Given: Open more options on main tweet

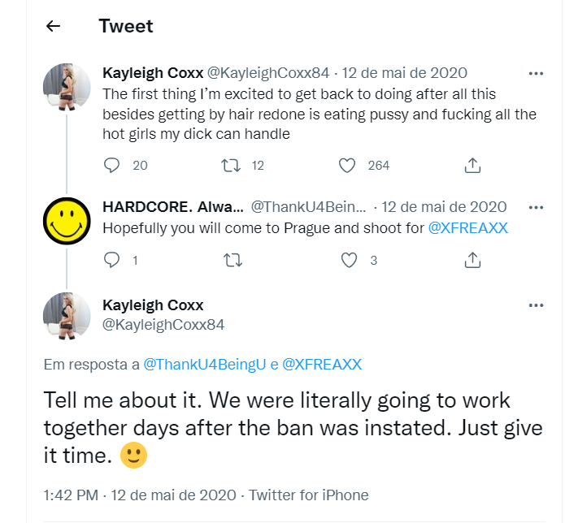Looking at the screenshot, I should click(536, 305).
